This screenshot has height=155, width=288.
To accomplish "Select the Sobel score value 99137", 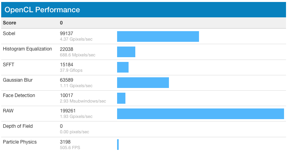I will (66, 34).
